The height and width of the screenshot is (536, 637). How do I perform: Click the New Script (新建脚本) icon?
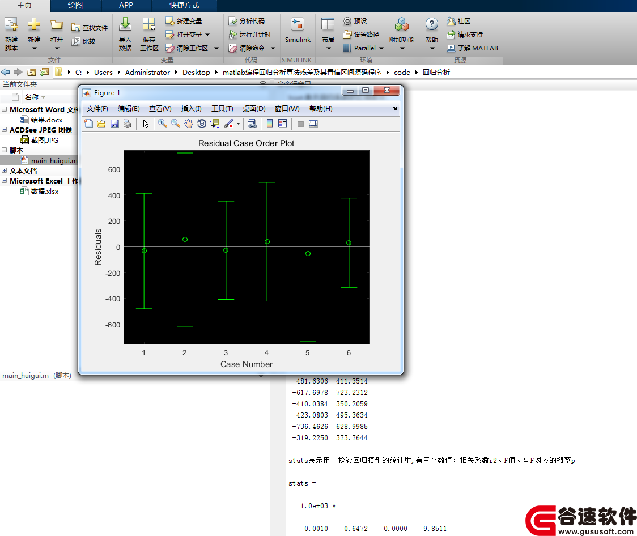(x=11, y=25)
